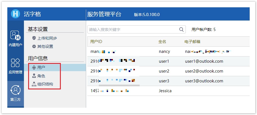257x115 pixels.
Task: Click the 用户ID column header
Action: point(96,42)
